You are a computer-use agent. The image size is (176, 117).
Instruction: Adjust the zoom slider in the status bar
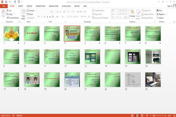[x=158, y=116]
